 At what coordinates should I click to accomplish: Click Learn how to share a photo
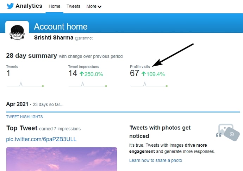156,160
